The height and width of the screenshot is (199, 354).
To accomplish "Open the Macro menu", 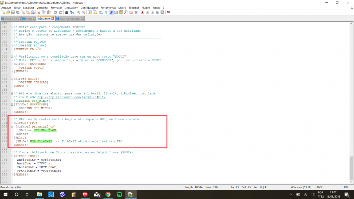I will pos(122,8).
